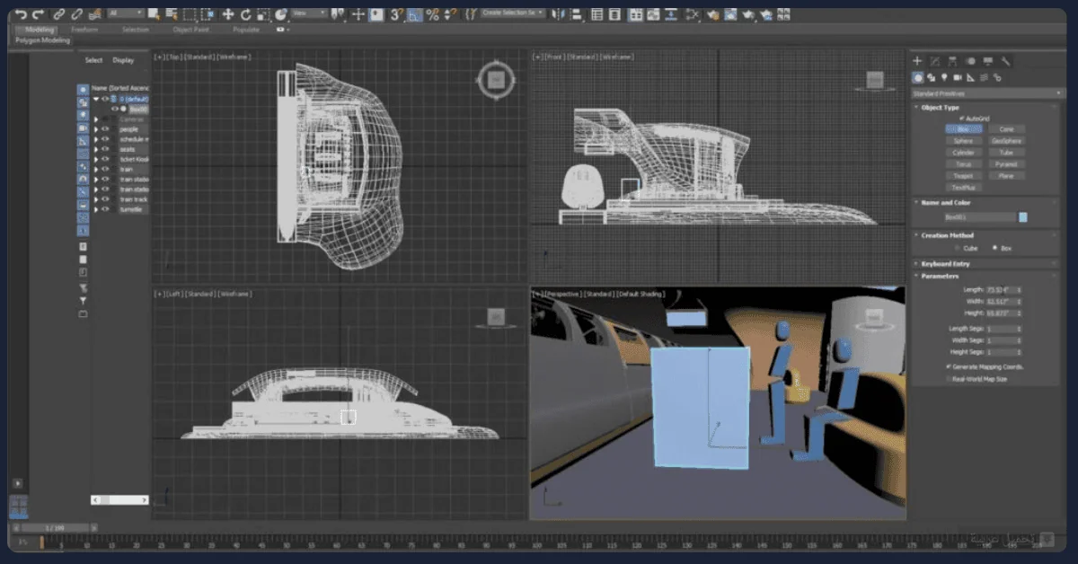The width and height of the screenshot is (1078, 564).
Task: Enable the AutoGrid checkbox
Action: click(961, 118)
